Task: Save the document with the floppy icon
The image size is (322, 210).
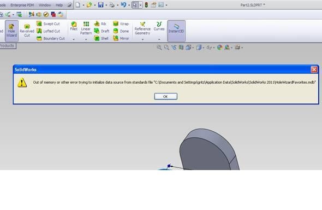Action: tap(100, 5)
